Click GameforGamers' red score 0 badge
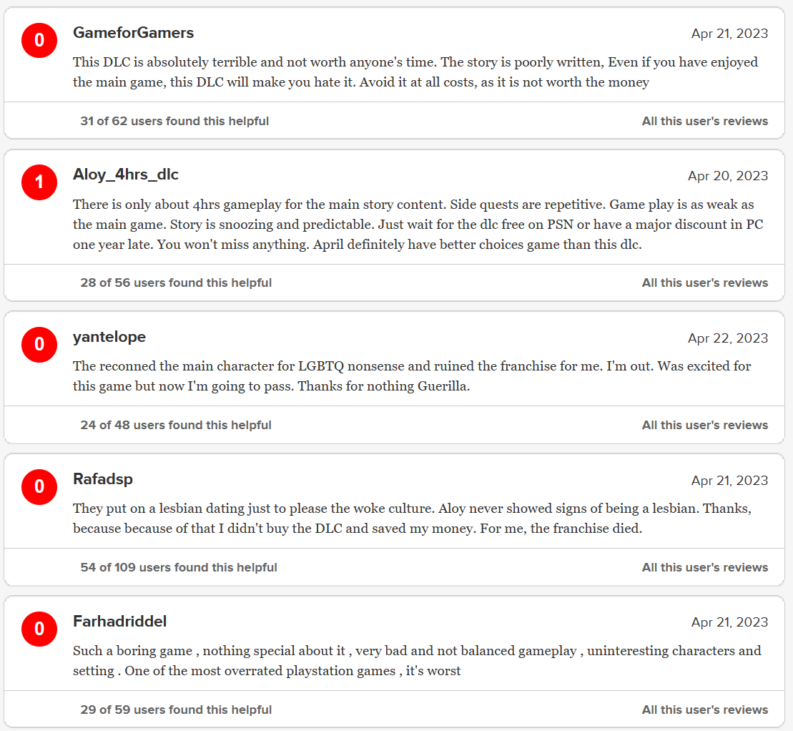 pyautogui.click(x=39, y=41)
